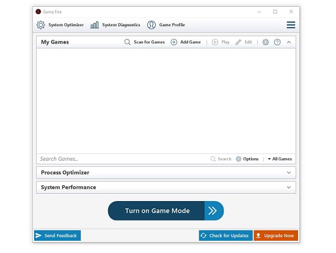Expand the Process Optimizer section
This screenshot has width=336, height=253.
click(289, 172)
